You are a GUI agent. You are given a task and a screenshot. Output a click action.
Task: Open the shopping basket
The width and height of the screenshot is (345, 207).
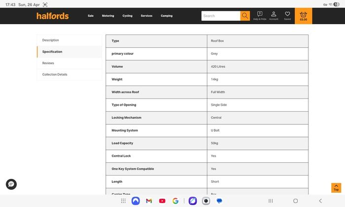(304, 16)
